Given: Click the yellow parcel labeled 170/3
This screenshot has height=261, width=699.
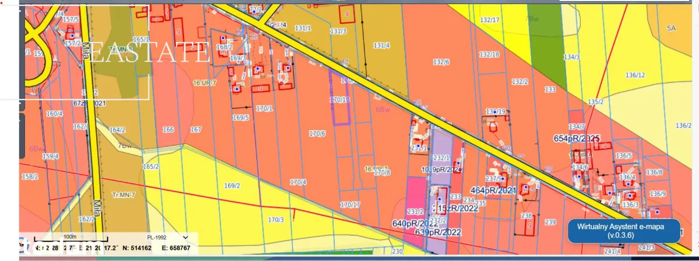Looking at the screenshot, I should click(276, 220).
